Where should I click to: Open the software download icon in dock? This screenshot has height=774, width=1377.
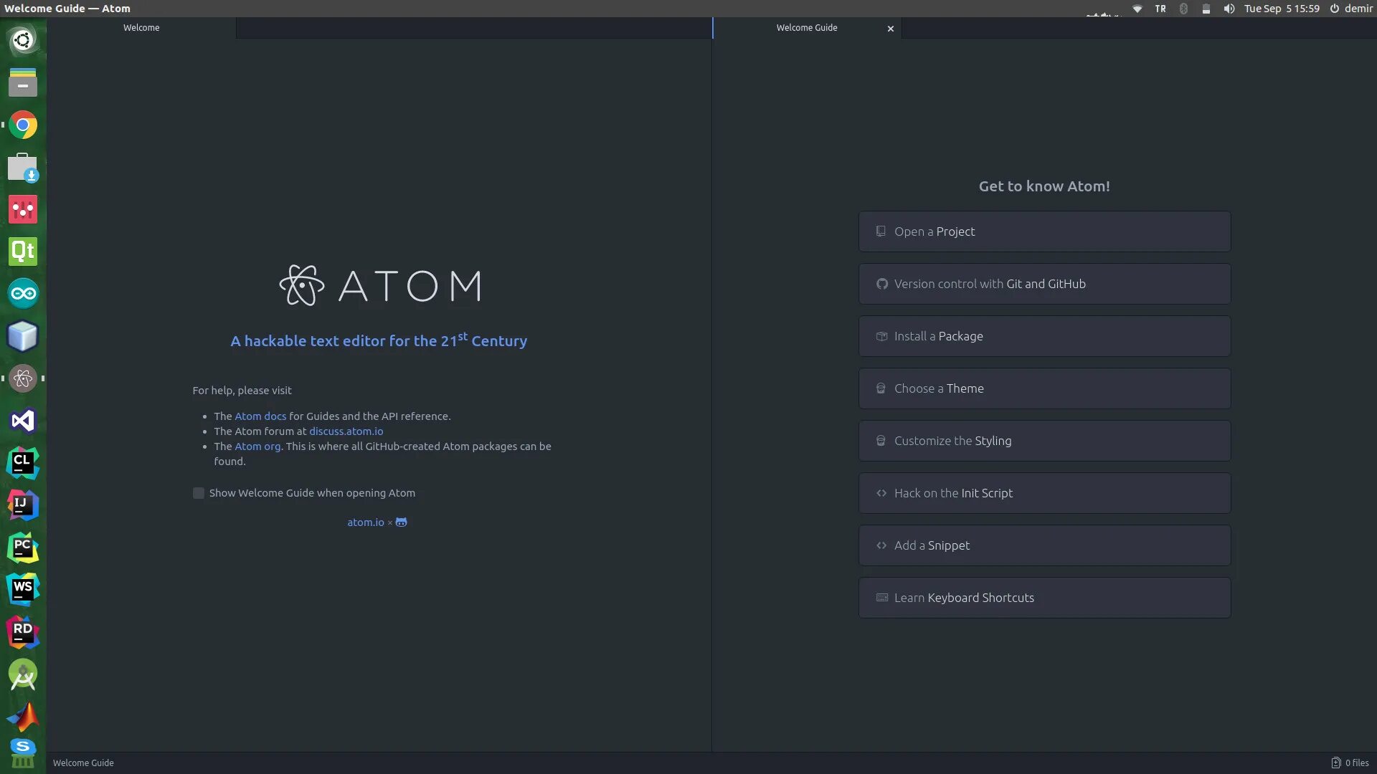tap(23, 167)
